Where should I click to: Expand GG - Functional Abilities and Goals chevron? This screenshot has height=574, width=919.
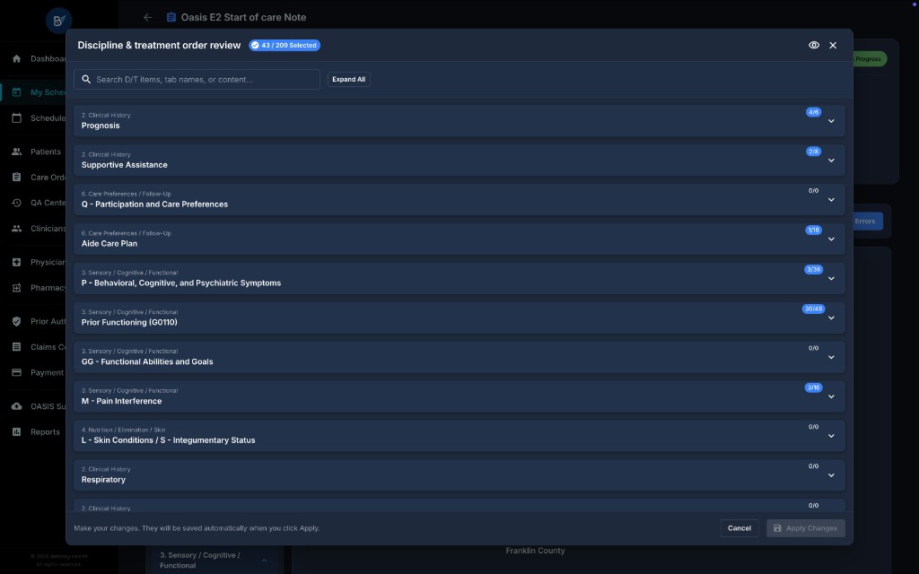pyautogui.click(x=831, y=357)
